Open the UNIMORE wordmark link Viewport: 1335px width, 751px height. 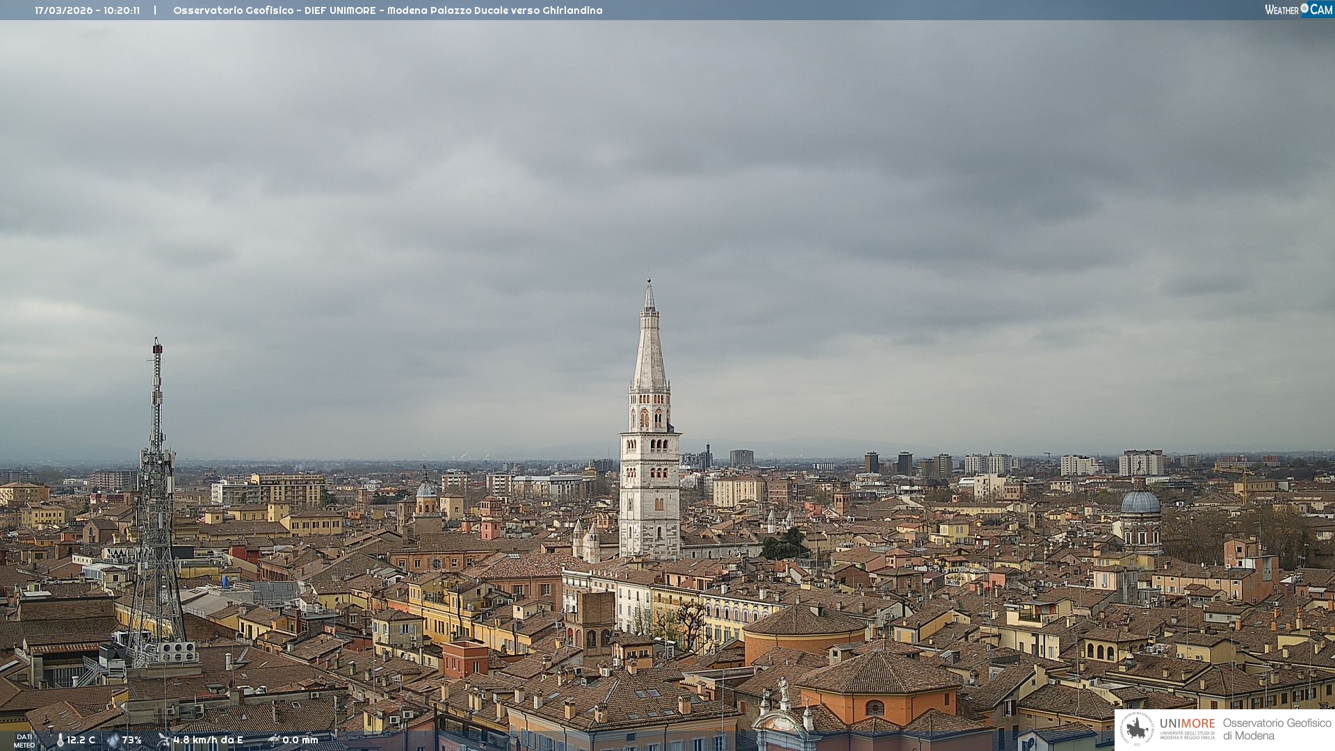1187,724
